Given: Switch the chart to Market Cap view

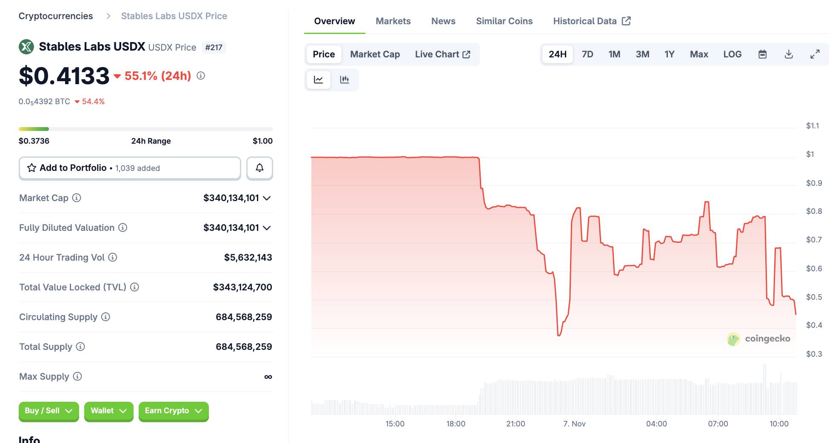Looking at the screenshot, I should (x=374, y=54).
